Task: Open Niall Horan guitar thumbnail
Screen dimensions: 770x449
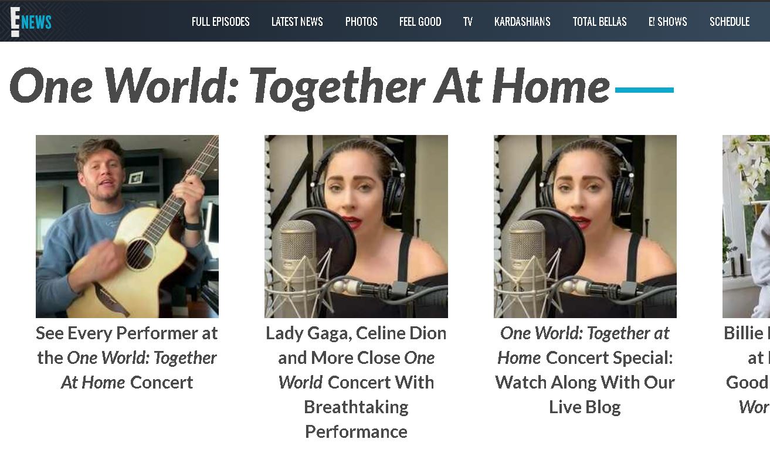Action: pos(127,227)
